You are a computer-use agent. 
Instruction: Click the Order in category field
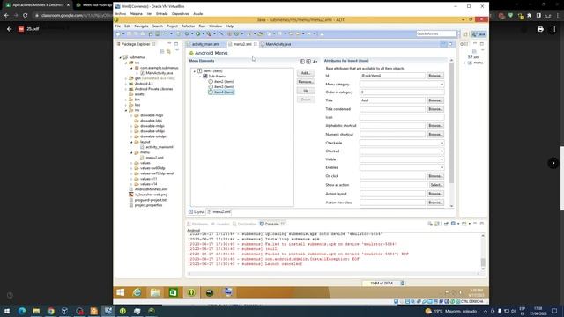[x=402, y=92]
